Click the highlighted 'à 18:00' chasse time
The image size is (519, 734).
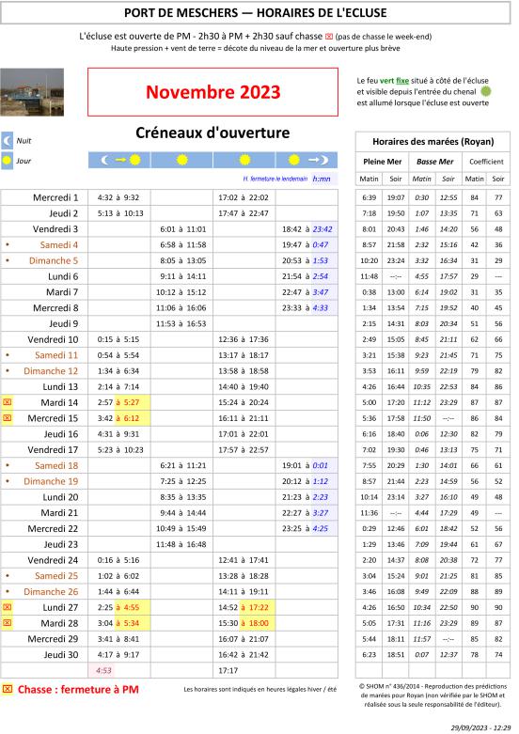click(x=255, y=623)
